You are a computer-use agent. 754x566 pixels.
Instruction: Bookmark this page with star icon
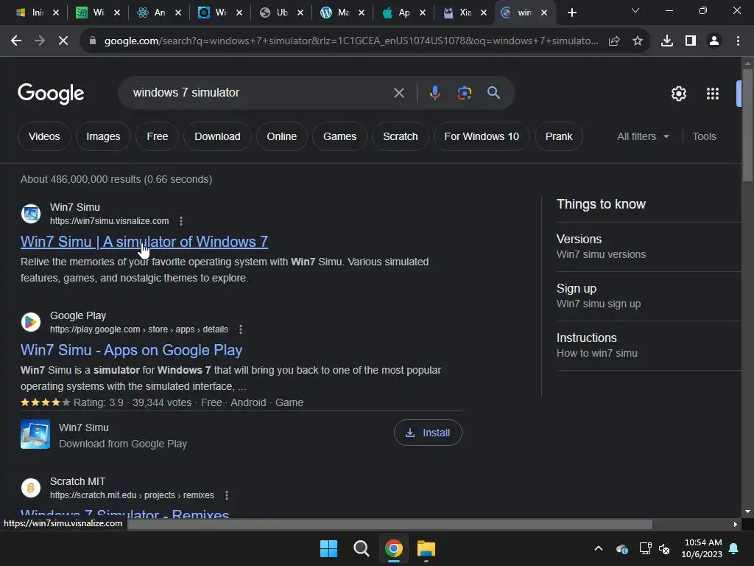click(x=637, y=41)
